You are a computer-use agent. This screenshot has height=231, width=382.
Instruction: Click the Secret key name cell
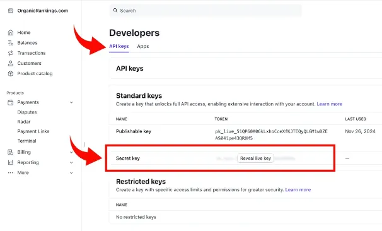[128, 158]
